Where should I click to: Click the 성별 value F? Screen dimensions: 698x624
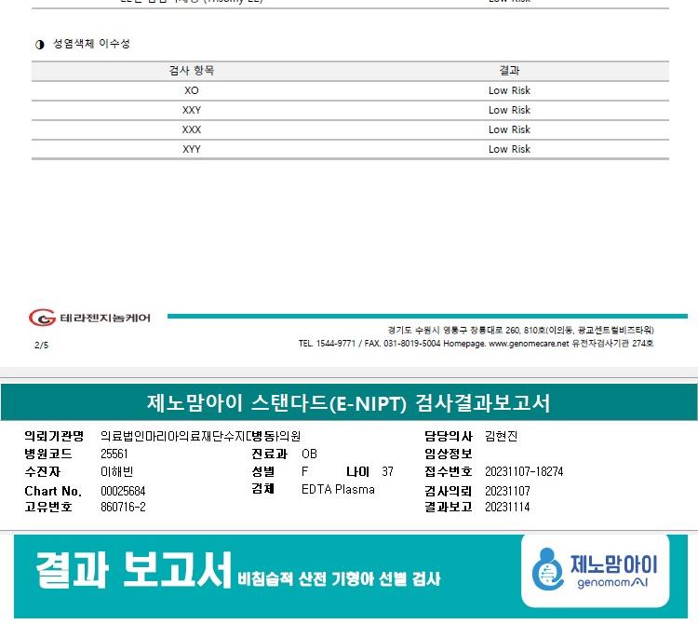[x=305, y=471]
